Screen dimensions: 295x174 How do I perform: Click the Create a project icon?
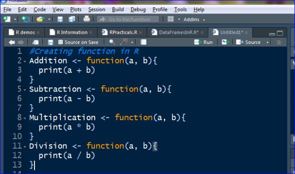[25, 19]
